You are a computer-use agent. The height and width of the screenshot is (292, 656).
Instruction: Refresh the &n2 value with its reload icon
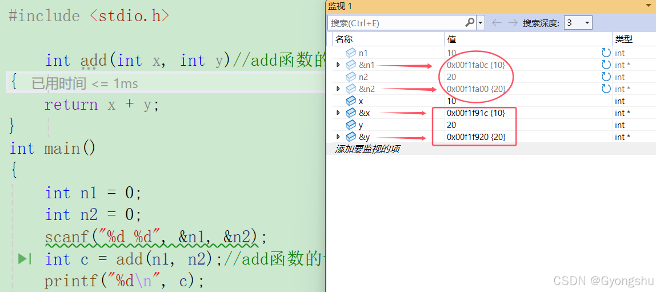(x=605, y=89)
